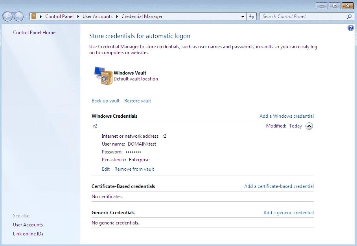Click the Persistence Enterprise value
This screenshot has height=246, width=357.
click(139, 160)
